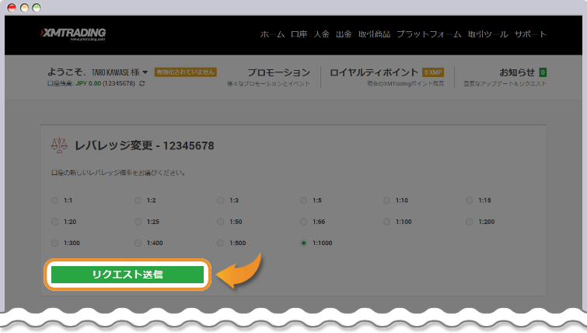The height and width of the screenshot is (333, 587).
Task: Select leverage 1:400
Action: pos(138,243)
